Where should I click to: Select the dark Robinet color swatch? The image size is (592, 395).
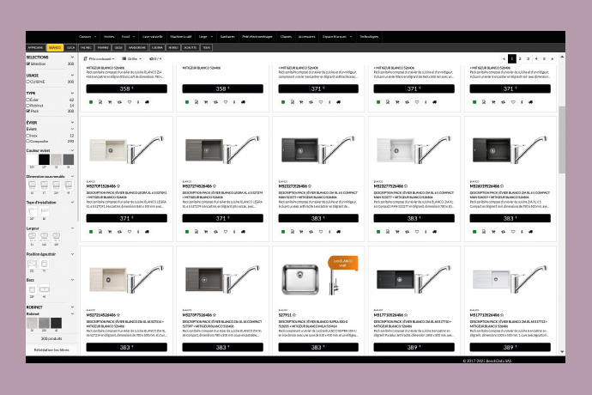[x=57, y=323]
